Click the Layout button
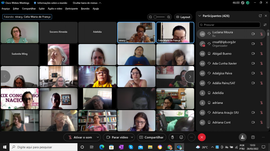Screen dimensions: 270x151 [183, 17]
